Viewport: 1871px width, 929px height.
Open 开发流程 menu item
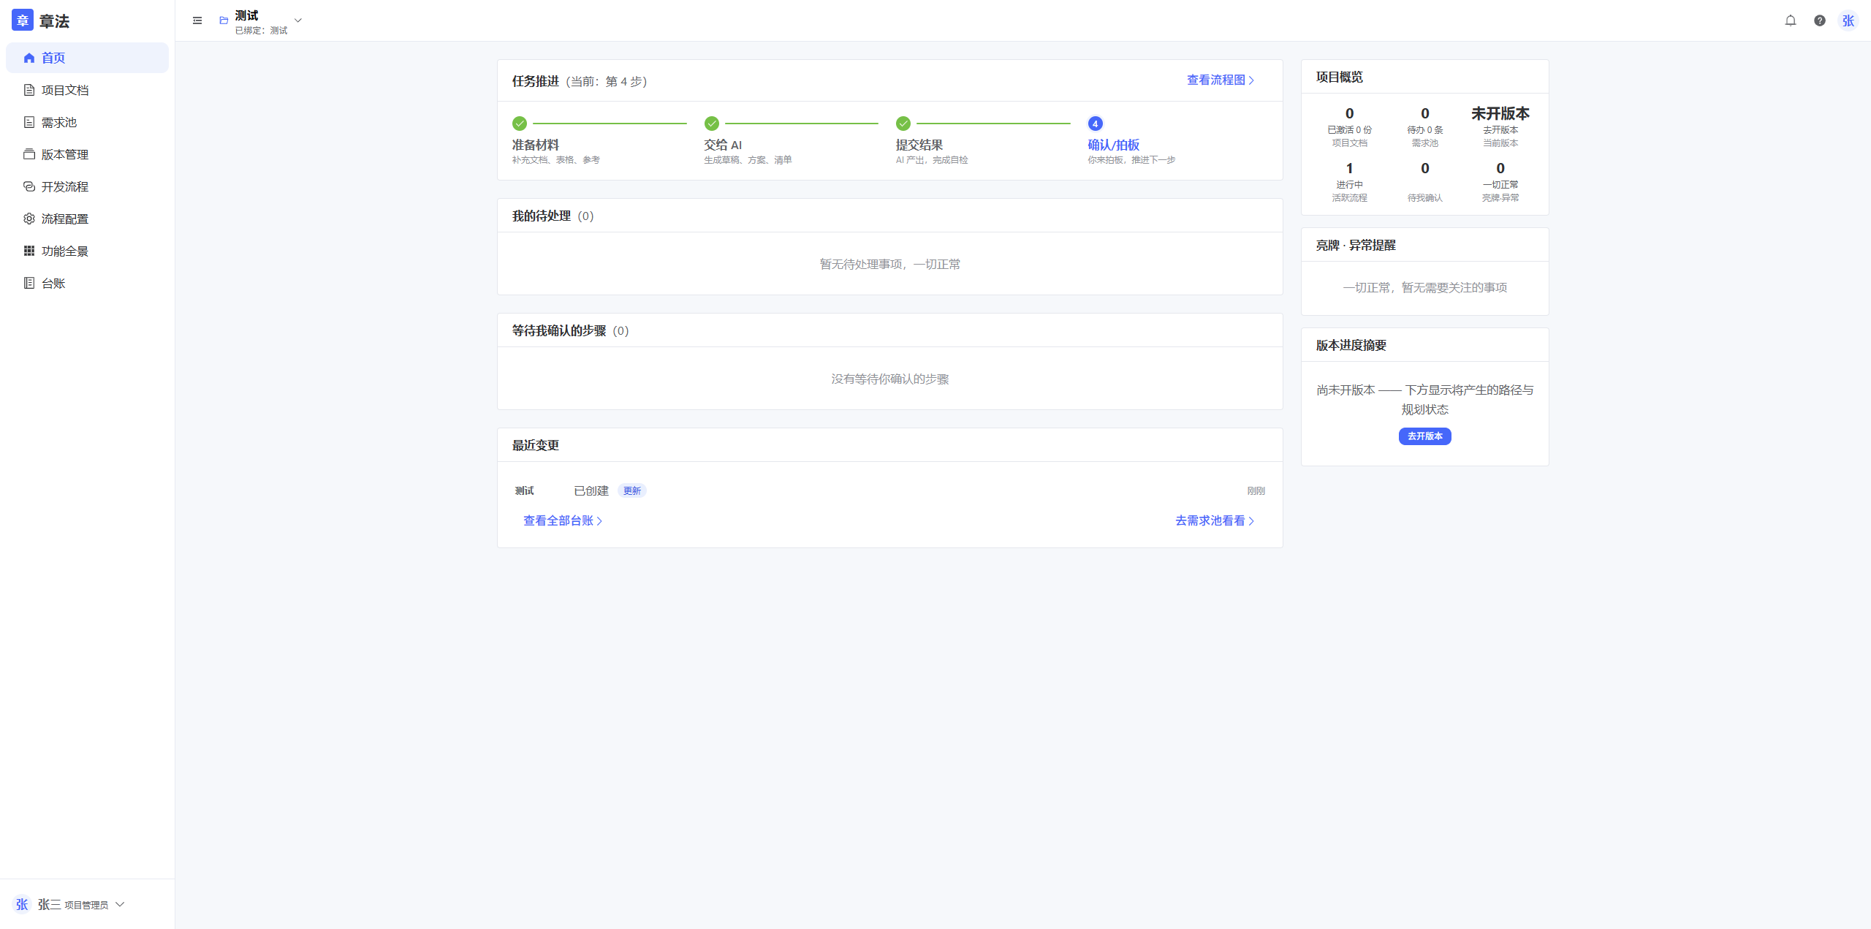pyautogui.click(x=87, y=186)
